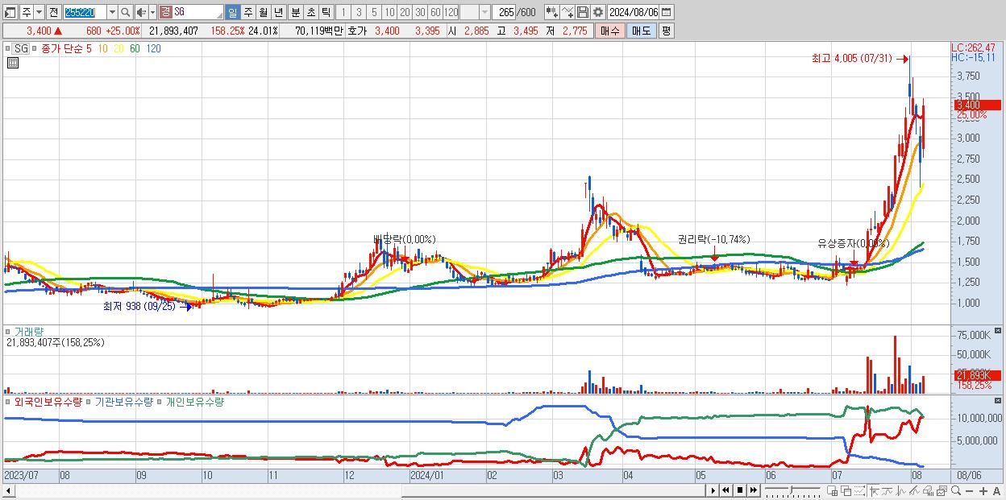Click the letter A text tool icon
The image size is (1006, 500).
coord(996,491)
